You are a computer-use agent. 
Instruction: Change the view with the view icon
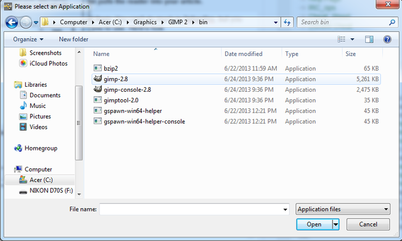point(341,39)
